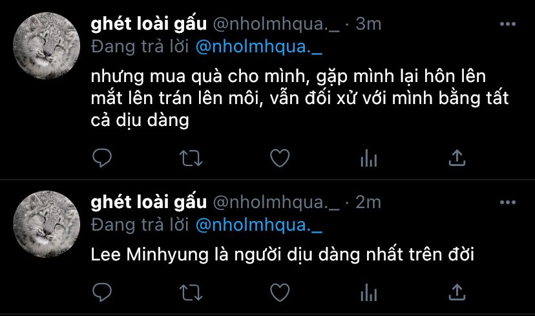
Task: Reply to the Lee Minhyung tweet
Action: tap(102, 293)
